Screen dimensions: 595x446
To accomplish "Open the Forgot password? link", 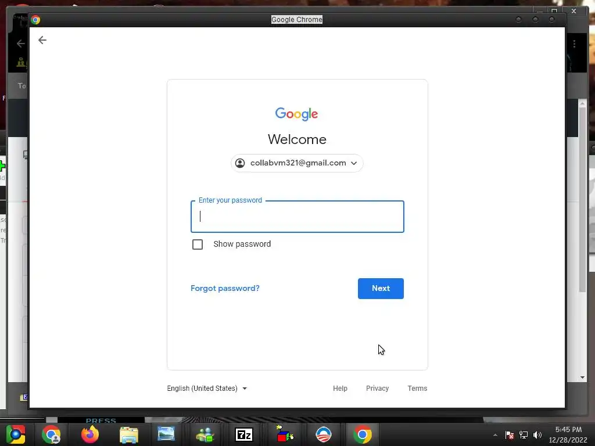I will click(225, 288).
